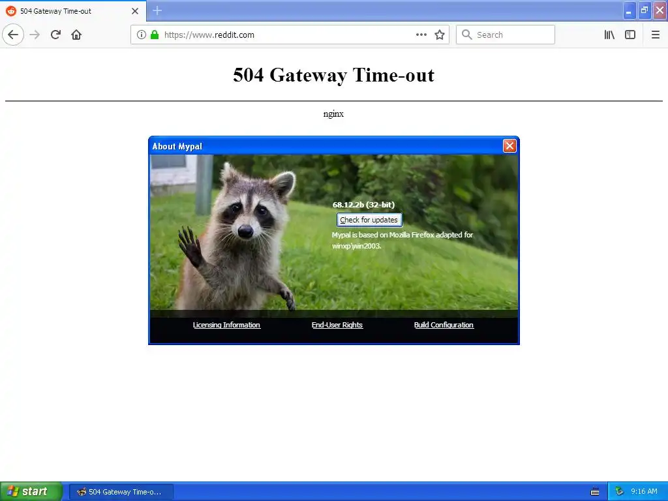This screenshot has height=501, width=668.
Task: Click the 9:16 AM clock
Action: point(644,492)
